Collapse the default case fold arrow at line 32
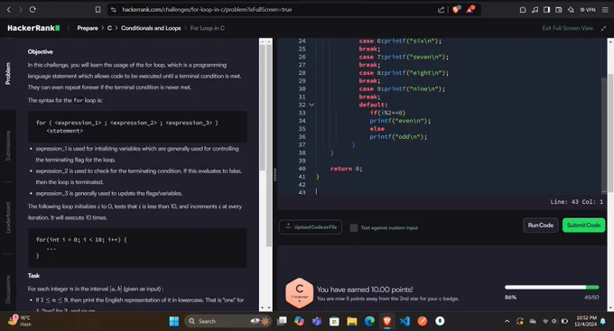614x331 pixels. click(312, 105)
